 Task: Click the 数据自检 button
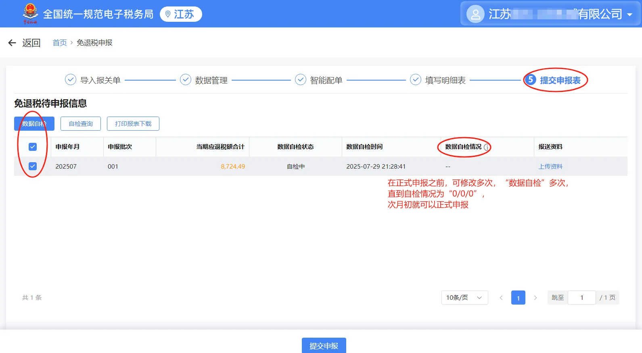(x=34, y=123)
